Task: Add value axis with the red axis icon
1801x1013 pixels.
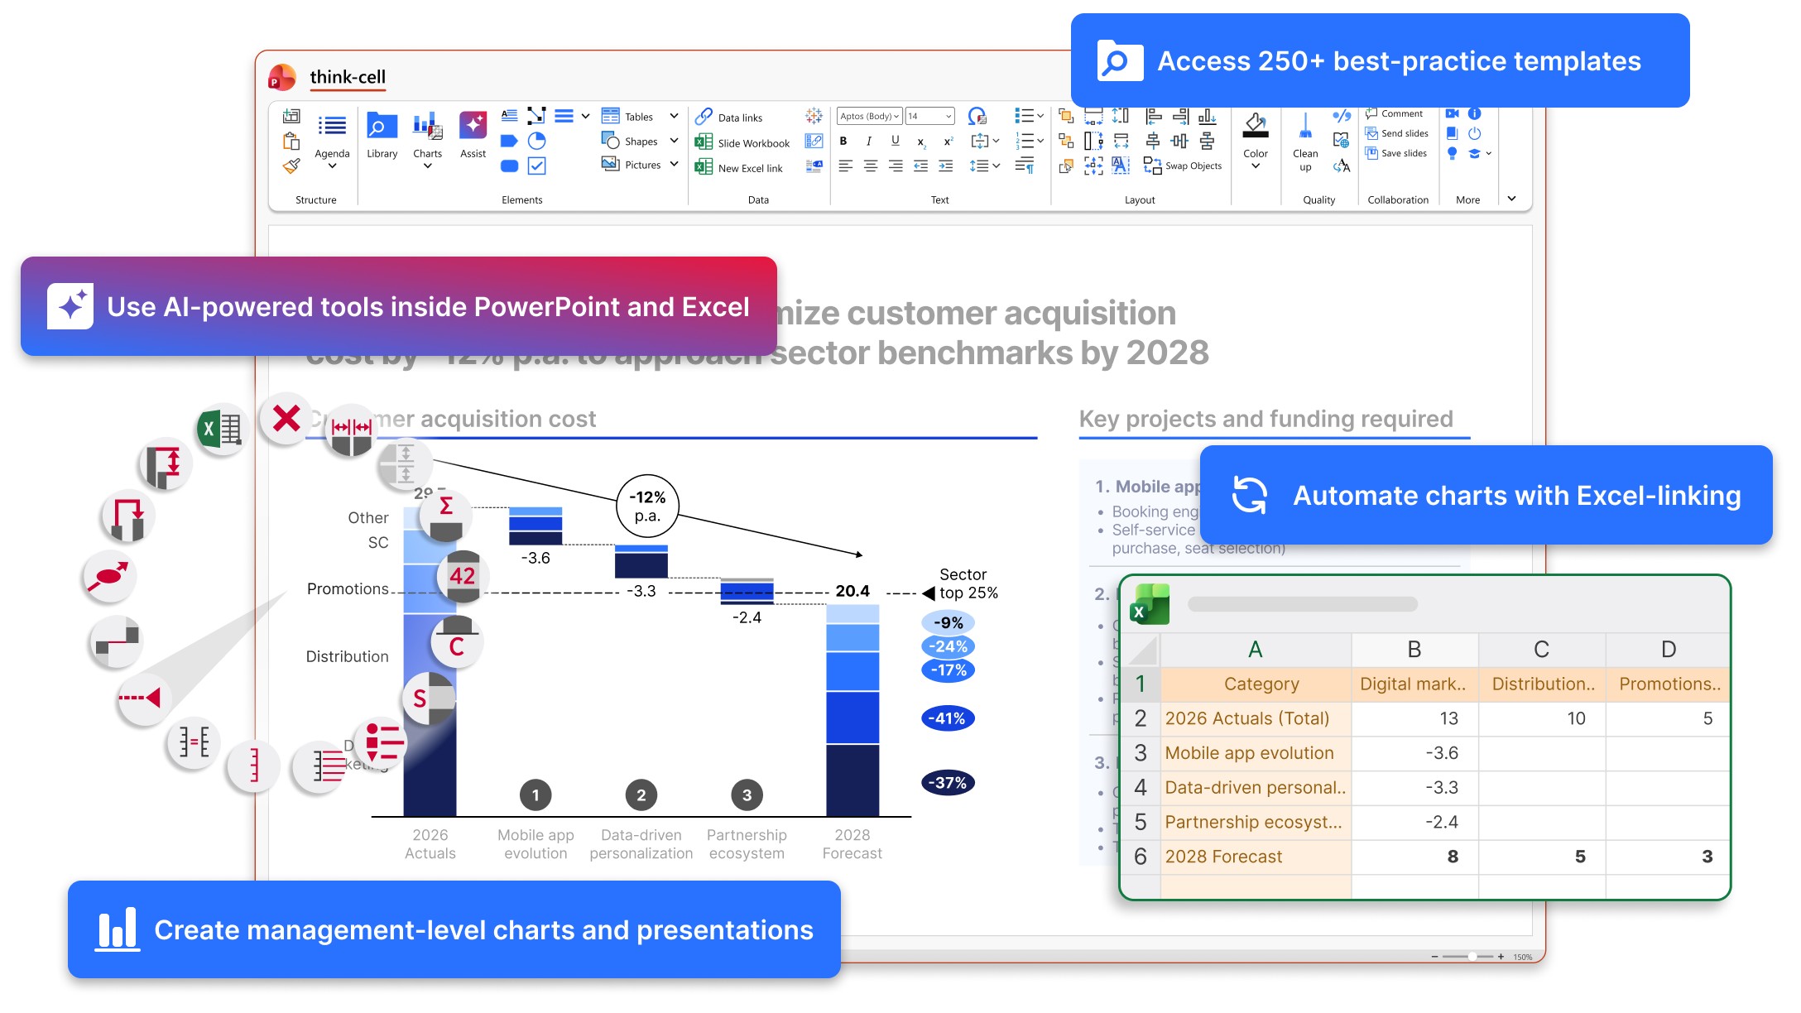Action: pos(254,765)
